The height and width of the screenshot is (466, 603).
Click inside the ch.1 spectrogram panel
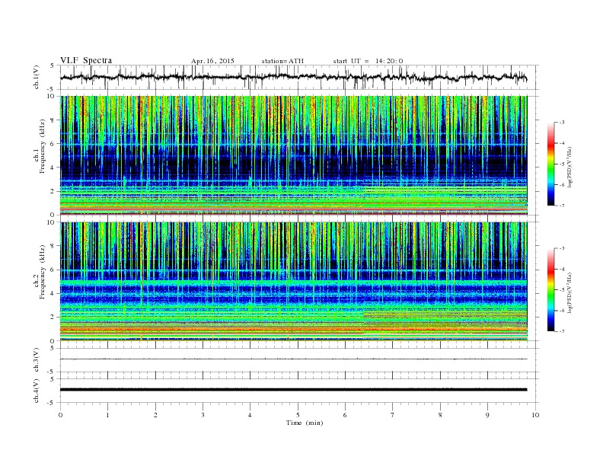point(293,155)
